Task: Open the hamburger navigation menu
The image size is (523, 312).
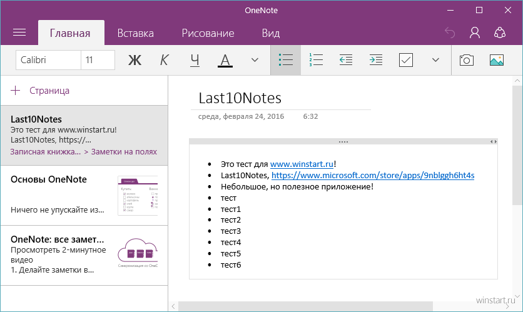Action: (x=19, y=33)
